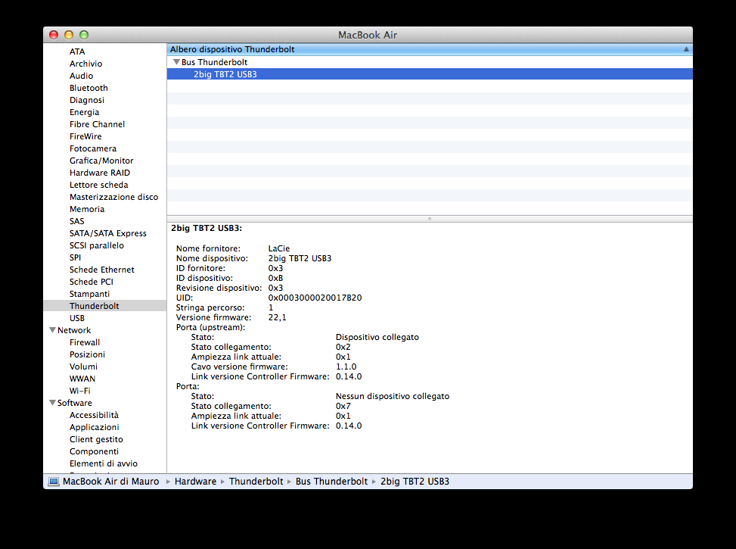Select Applicazioni in the sidebar
This screenshot has width=736, height=549.
(x=95, y=427)
